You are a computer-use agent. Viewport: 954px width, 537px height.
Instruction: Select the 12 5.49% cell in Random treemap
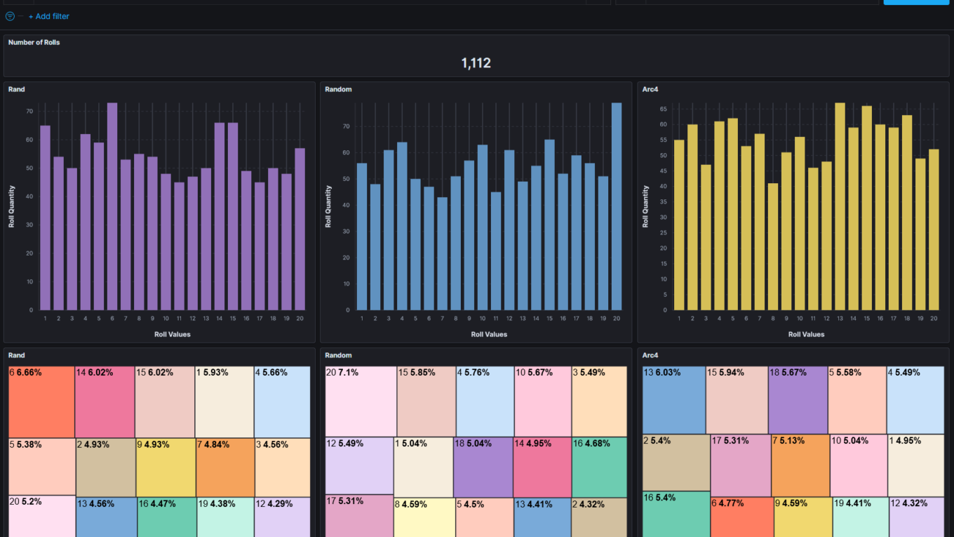[359, 466]
